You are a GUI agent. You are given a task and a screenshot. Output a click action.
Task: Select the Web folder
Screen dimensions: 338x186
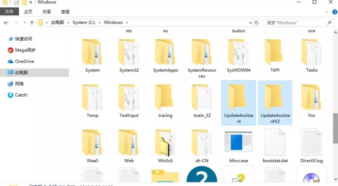click(x=129, y=146)
